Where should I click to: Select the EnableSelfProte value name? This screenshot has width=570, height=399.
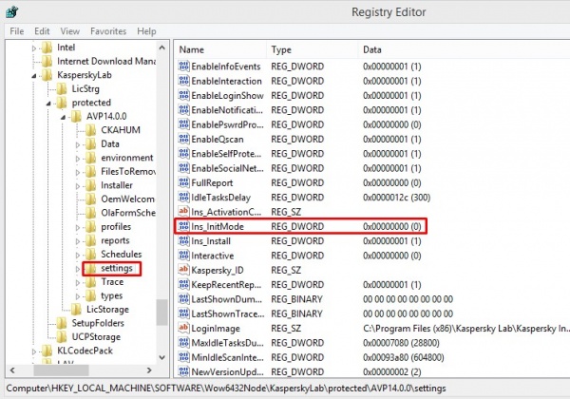pos(226,154)
